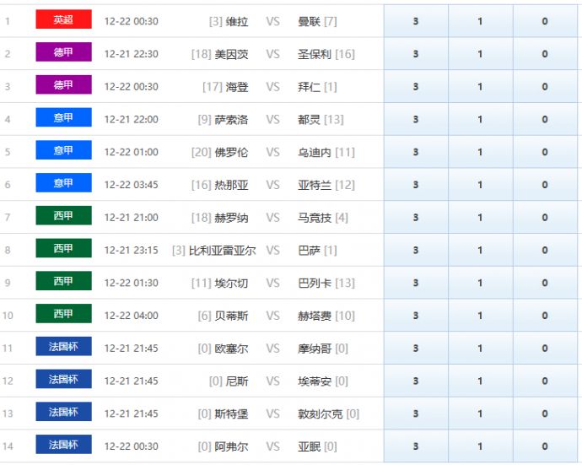
Task: Pick option 0 for 佛罗伦 vs 乌迪内
Action: tap(545, 152)
